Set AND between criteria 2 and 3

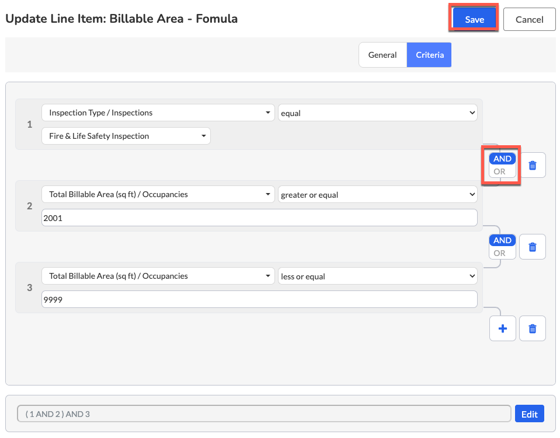tap(502, 240)
